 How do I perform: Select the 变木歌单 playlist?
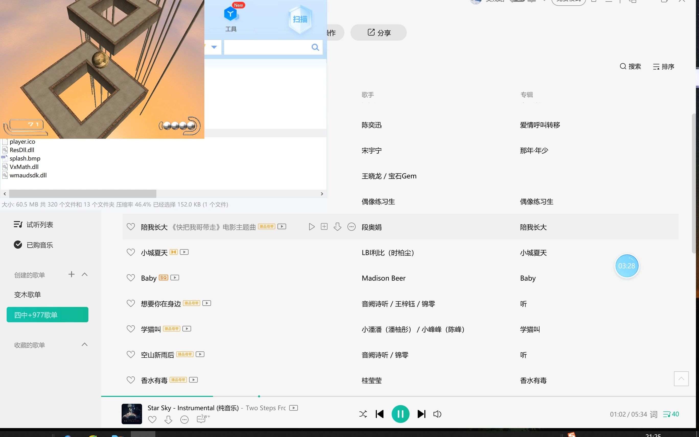[x=28, y=294]
